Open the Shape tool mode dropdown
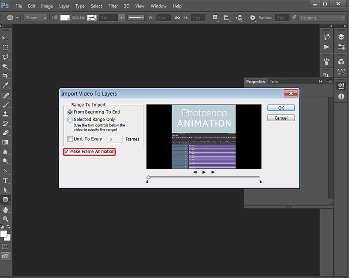 36,17
